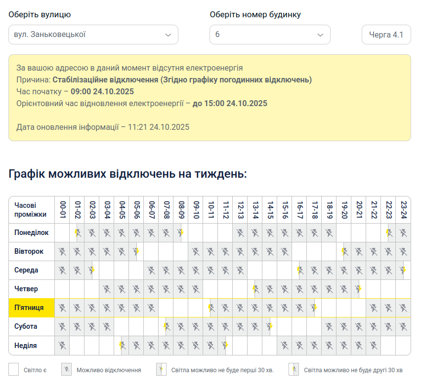Click the П'ятниця 17-18 first-half outage icon
Screen dimensions: 422x389
pos(314,308)
